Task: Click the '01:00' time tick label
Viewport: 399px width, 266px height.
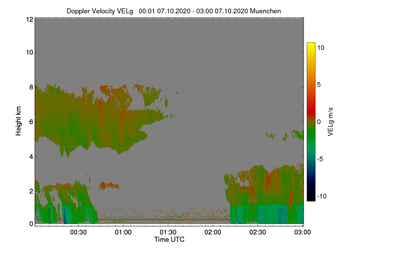Action: point(123,232)
